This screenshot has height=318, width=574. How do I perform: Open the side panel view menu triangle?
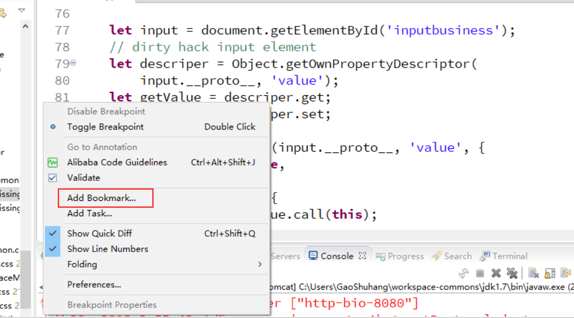pyautogui.click(x=21, y=10)
